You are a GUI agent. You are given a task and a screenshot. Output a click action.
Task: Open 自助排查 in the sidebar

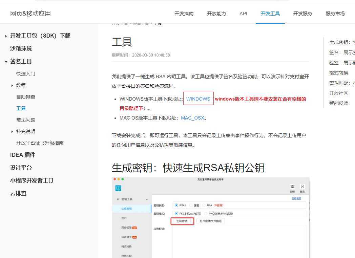(x=26, y=97)
